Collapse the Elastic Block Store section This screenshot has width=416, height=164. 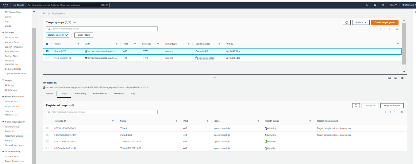[x=3, y=97]
